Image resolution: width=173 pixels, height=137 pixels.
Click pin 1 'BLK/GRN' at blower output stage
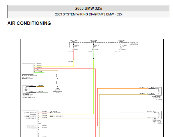39,64
